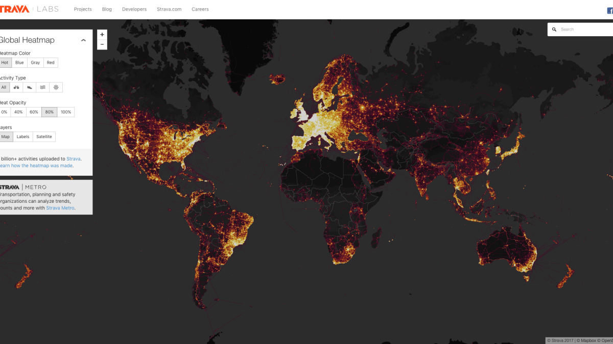This screenshot has height=344, width=613.
Task: Select All activity types
Action: coord(4,87)
